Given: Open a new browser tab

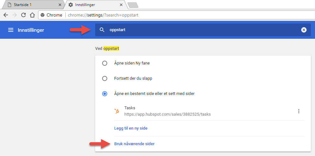Looking at the screenshot, I should (133, 5).
